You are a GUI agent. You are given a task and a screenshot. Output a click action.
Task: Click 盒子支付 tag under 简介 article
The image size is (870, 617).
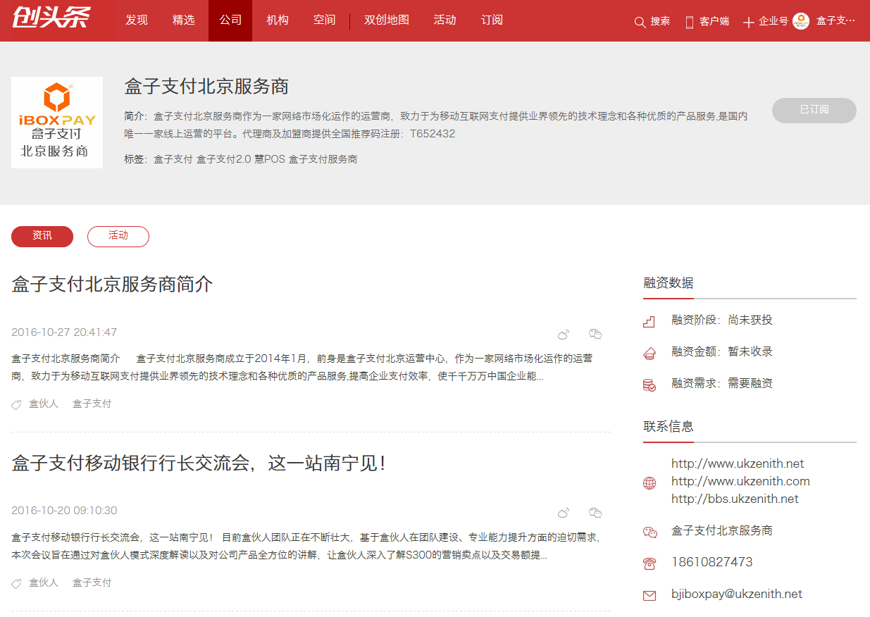[x=92, y=404]
